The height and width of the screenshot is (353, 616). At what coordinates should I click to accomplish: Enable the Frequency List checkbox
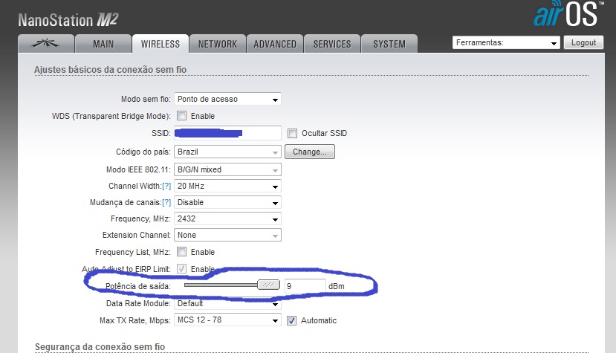[181, 252]
